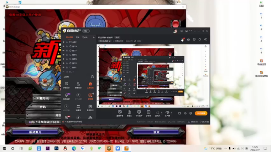Switch to the second scene tab
This screenshot has height=152, width=271.
point(78,37)
